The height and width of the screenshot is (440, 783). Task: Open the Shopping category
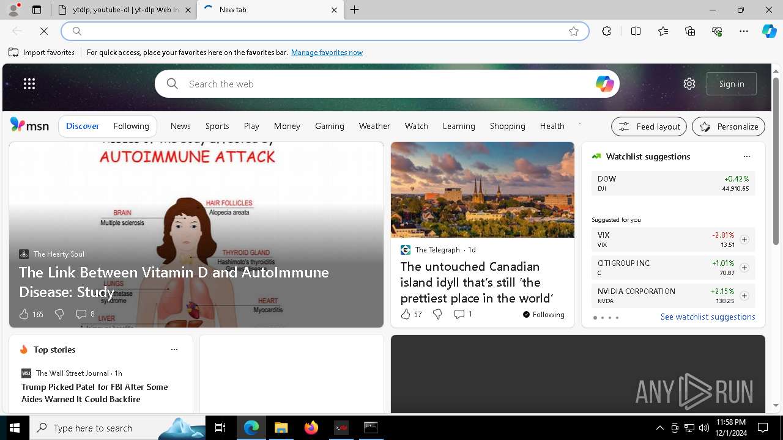click(508, 126)
